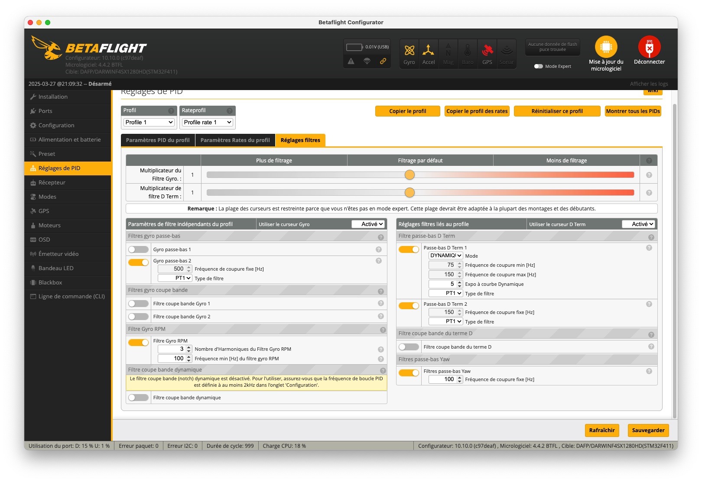Show help for Passe-bas D Term 1
Image resolution: width=702 pixels, height=482 pixels.
[649, 248]
